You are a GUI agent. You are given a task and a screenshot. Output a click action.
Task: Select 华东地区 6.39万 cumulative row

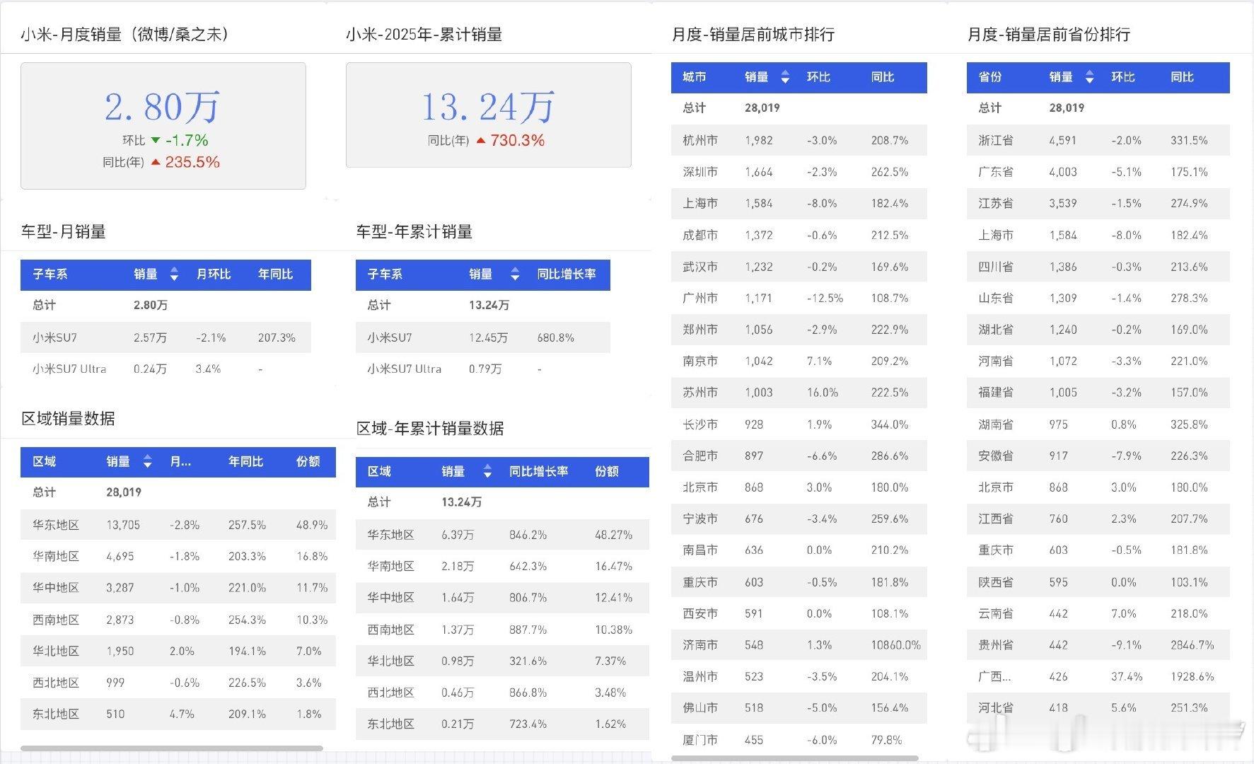(x=502, y=535)
